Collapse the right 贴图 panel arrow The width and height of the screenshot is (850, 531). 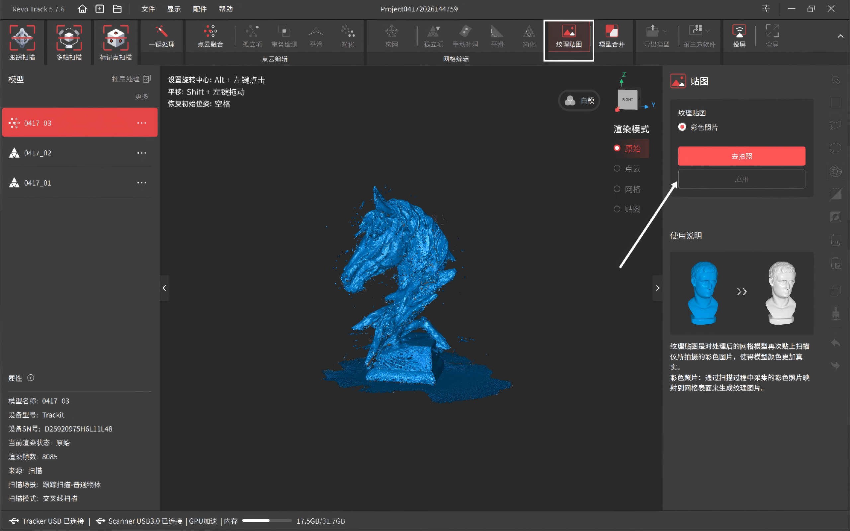point(657,288)
